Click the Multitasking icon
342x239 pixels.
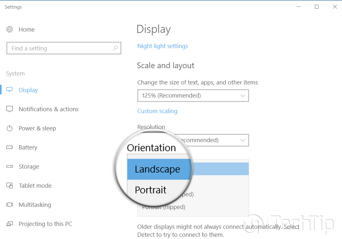[10, 205]
